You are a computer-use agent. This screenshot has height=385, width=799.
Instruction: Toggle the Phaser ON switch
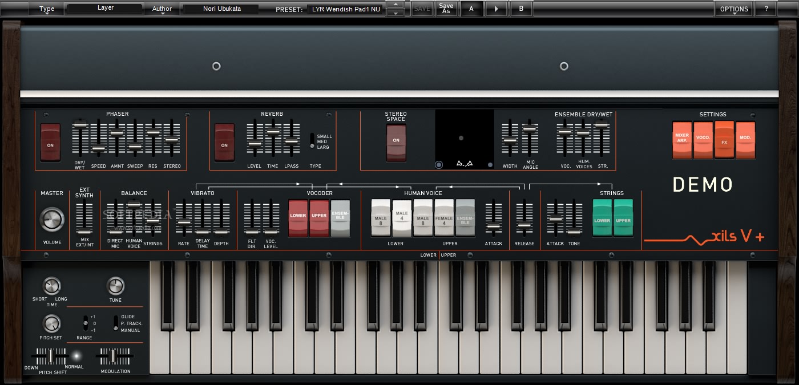tap(50, 143)
